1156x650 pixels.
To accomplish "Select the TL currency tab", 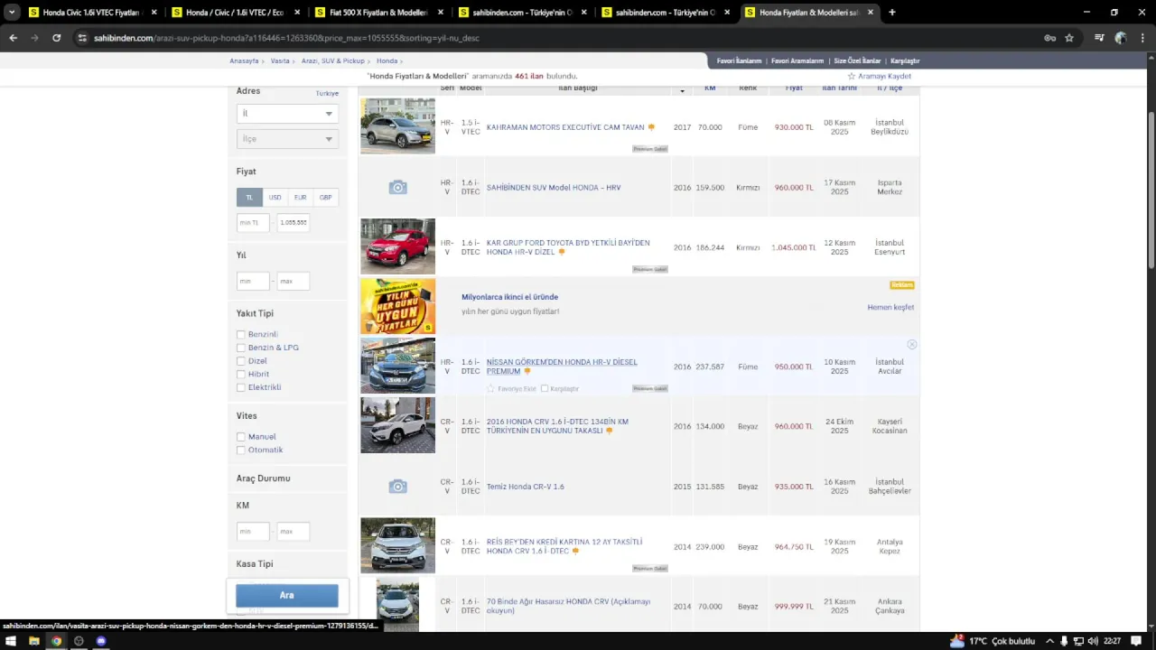I will (x=249, y=198).
